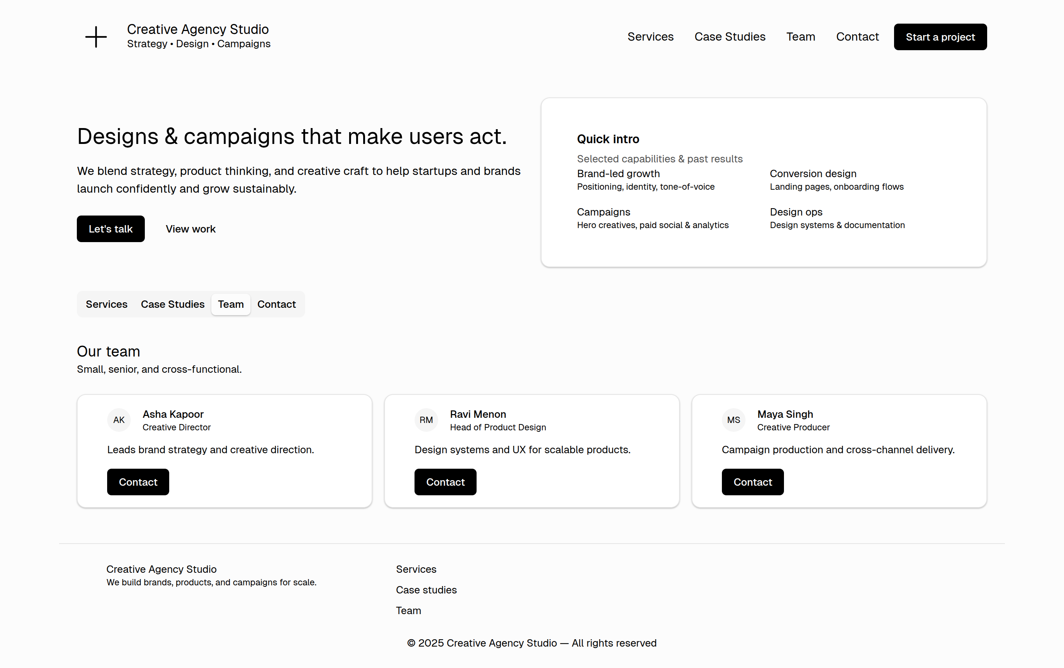Open Services in top navigation
The height and width of the screenshot is (668, 1064).
click(x=651, y=37)
